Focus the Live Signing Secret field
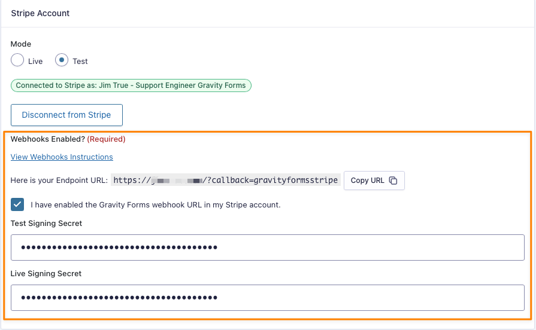Viewport: 536px width, 330px height. (267, 298)
